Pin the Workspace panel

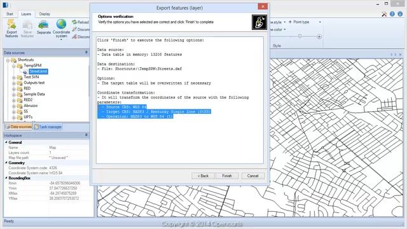tap(86, 135)
